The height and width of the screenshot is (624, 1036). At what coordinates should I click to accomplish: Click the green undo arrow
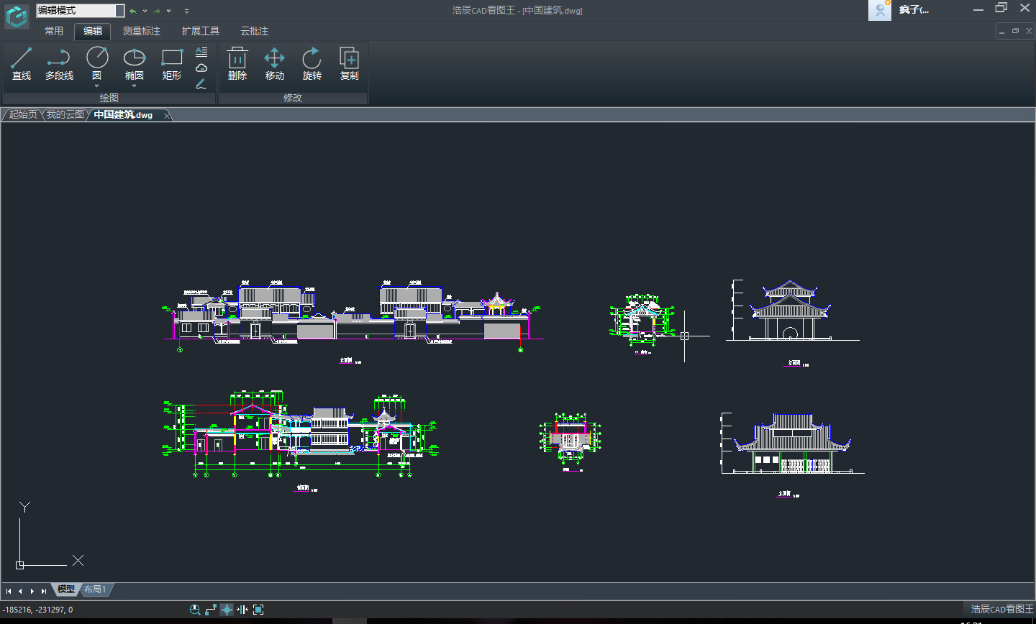tap(133, 11)
